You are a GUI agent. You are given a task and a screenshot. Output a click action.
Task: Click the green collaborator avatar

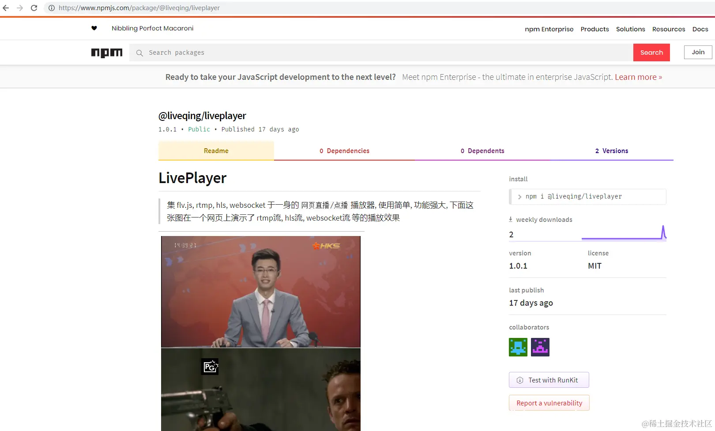point(518,347)
